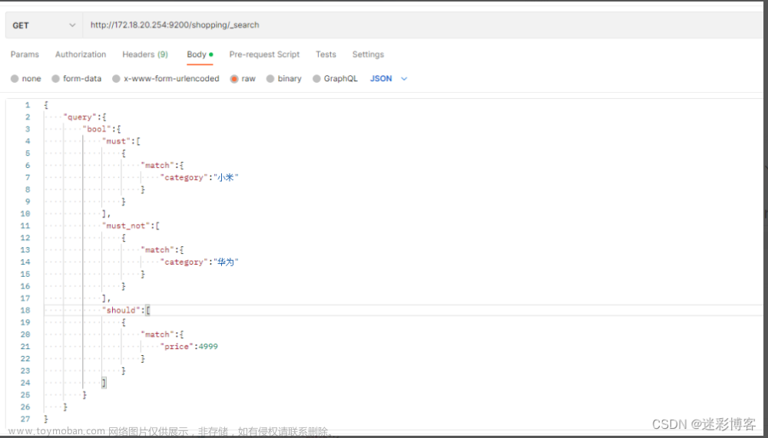Switch to Headers (9) tab
This screenshot has height=438, width=768.
145,54
